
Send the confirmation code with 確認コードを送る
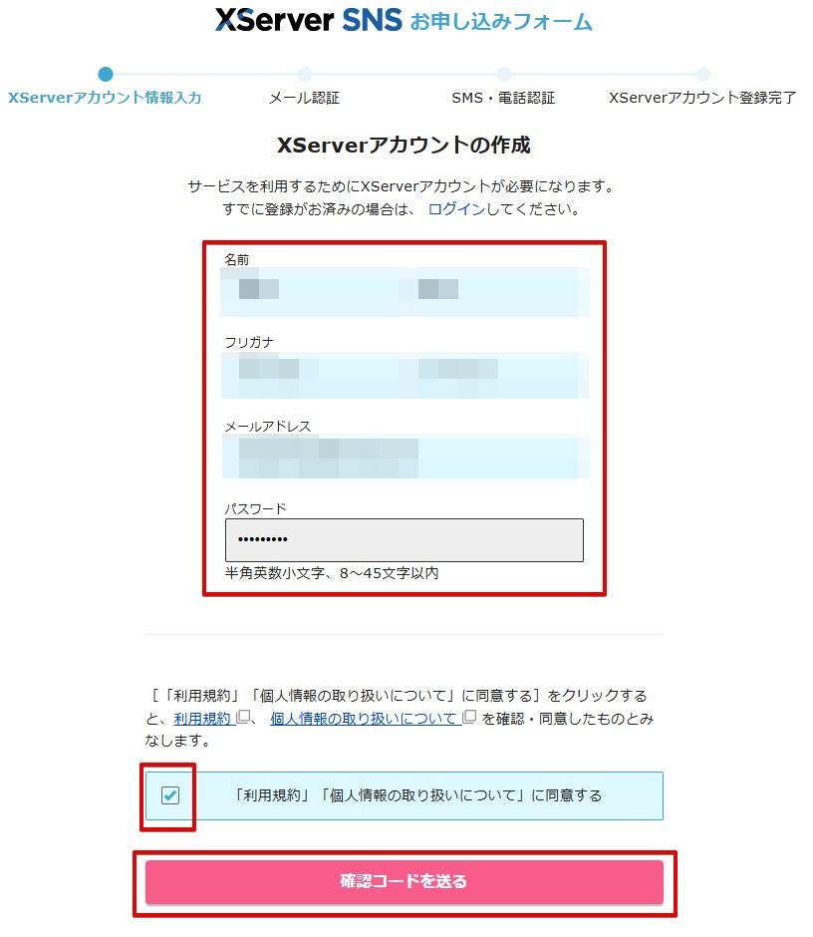(405, 881)
